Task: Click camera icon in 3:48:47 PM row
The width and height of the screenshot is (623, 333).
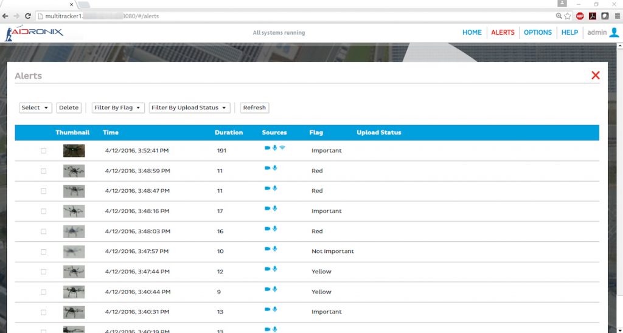Action: (x=268, y=188)
